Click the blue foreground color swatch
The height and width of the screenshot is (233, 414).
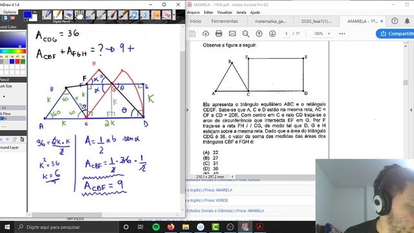point(27,14)
